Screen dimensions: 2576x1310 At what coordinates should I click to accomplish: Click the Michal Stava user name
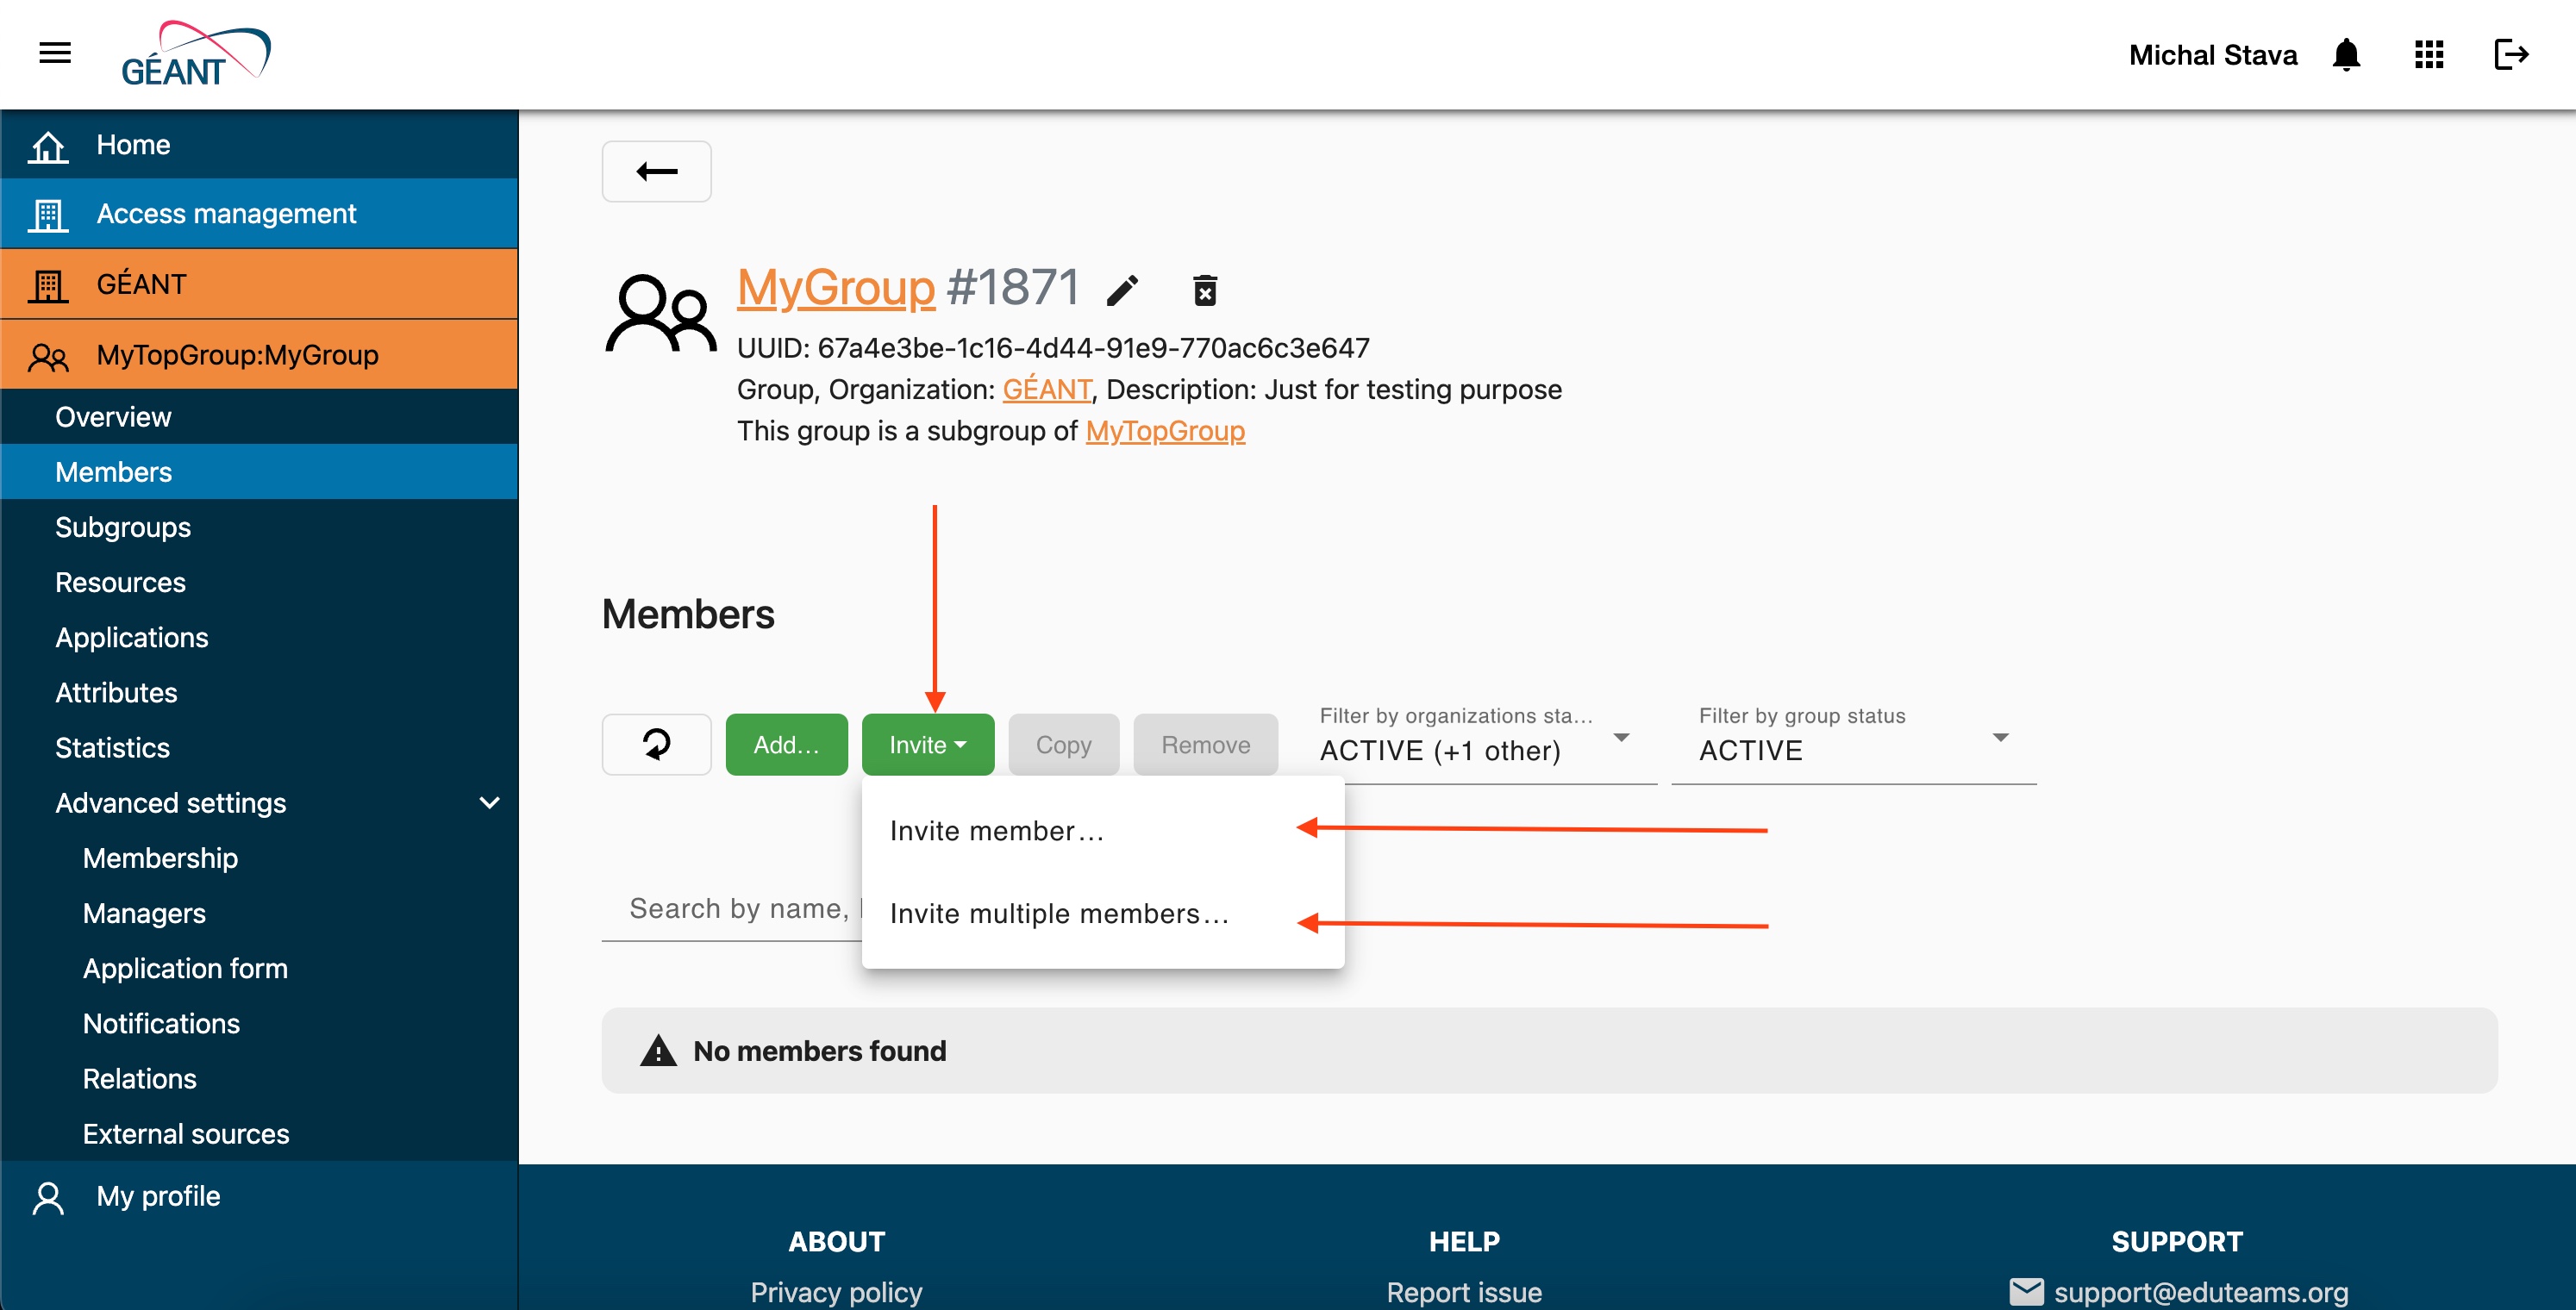[x=2213, y=55]
